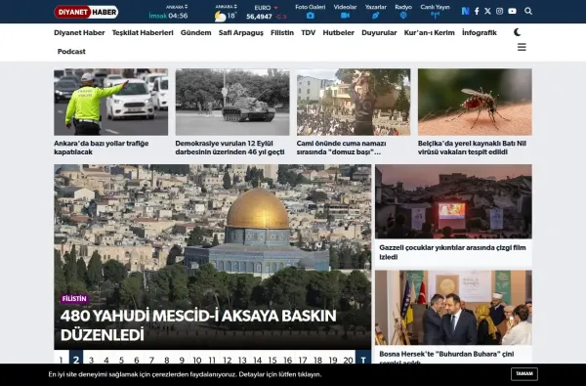Go to slider page 18

317,360
